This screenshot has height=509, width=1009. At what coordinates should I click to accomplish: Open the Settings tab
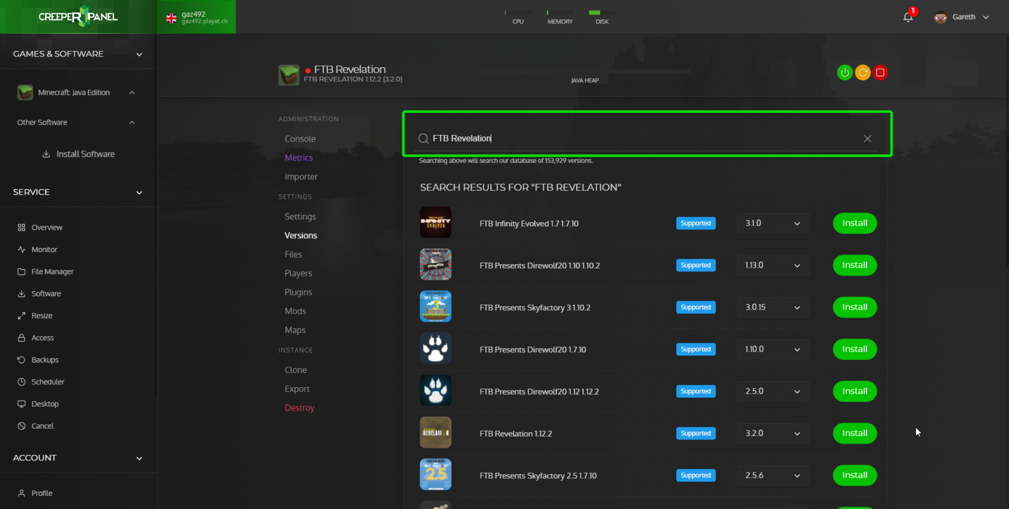pos(300,217)
